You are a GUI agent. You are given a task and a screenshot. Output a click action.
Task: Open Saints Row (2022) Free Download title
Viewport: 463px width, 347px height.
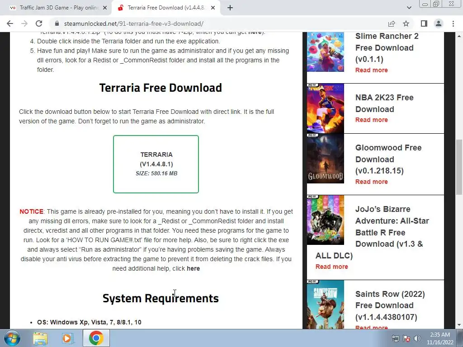coord(390,305)
